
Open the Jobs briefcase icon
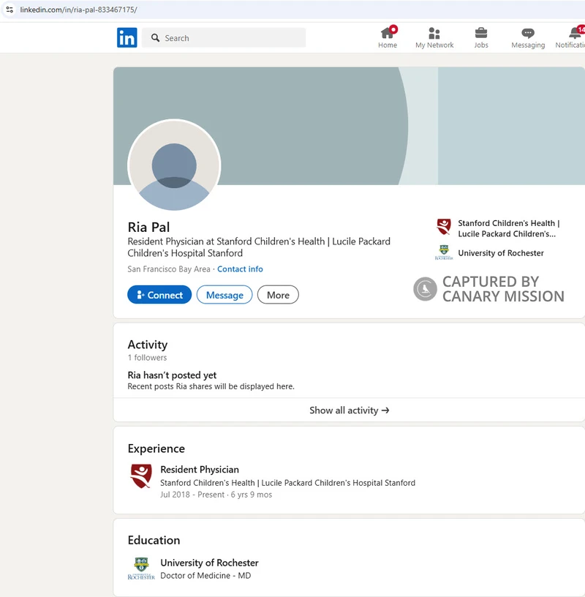480,33
